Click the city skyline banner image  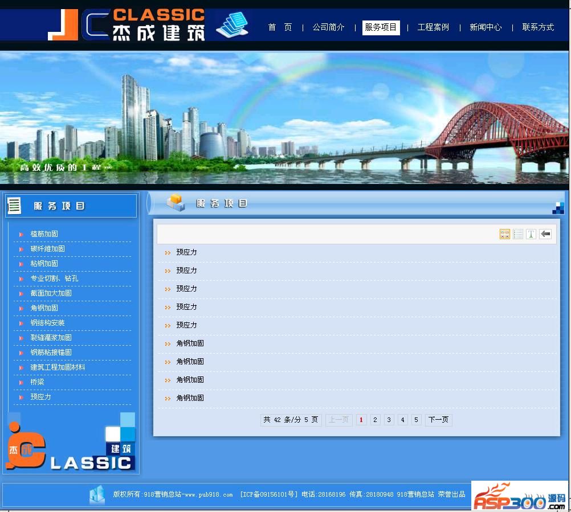(284, 117)
